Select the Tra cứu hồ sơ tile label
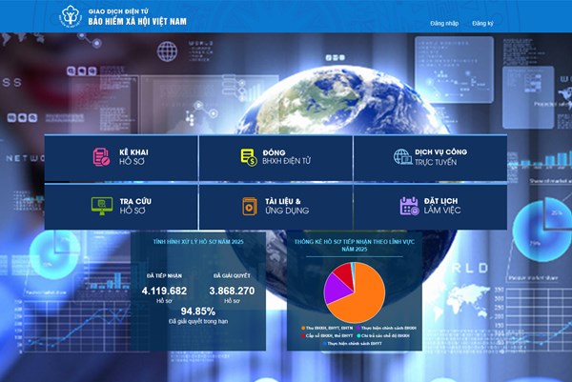This screenshot has width=572, height=382. tap(133, 205)
